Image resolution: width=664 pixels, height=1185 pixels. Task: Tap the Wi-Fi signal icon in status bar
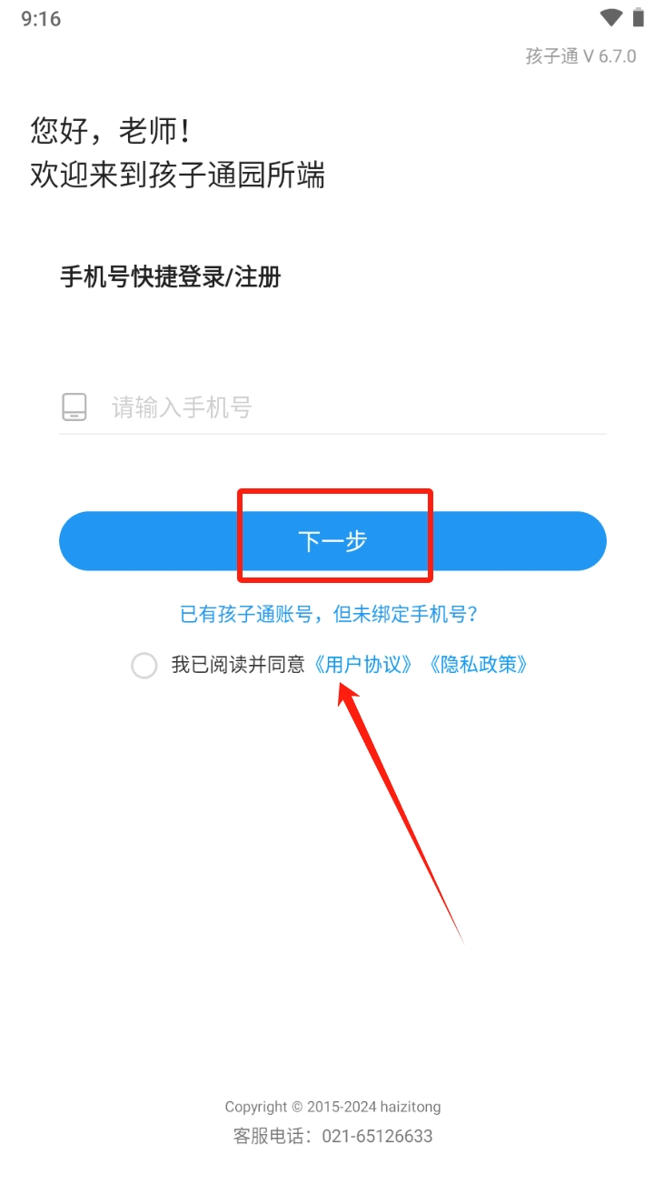[x=611, y=17]
